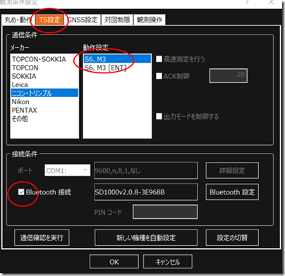Select the S6、M3 operation setting
Image resolution: width=285 pixels, height=276 pixels.
(117, 59)
